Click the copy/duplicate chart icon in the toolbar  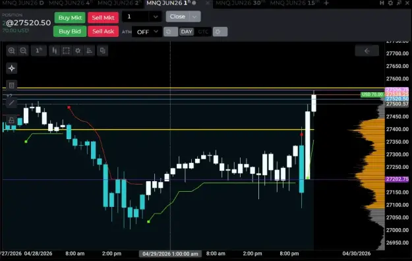102,51
